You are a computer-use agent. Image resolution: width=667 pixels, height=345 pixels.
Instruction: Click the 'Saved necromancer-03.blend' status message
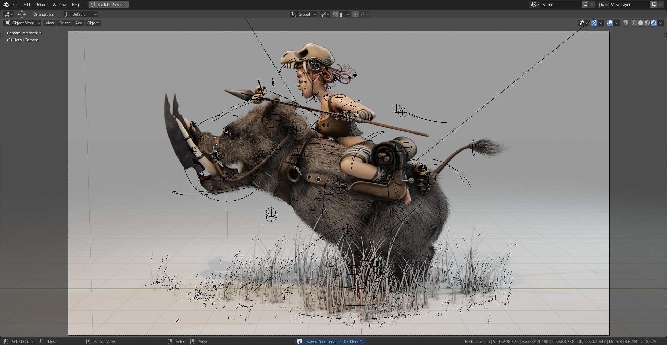point(333,342)
